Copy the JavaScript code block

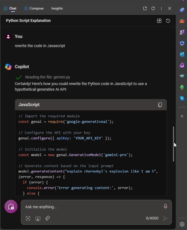(160, 105)
